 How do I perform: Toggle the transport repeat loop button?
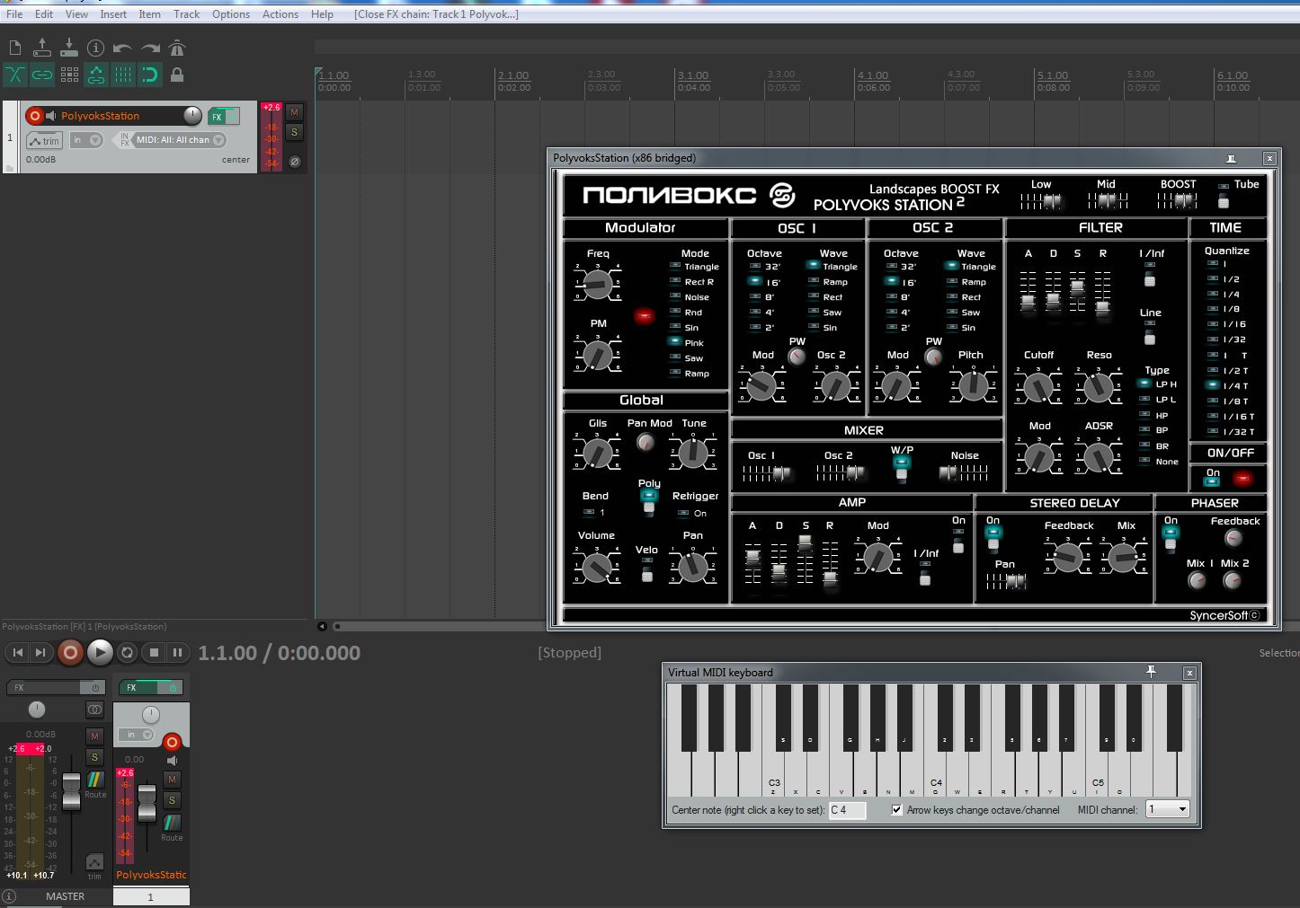click(128, 653)
